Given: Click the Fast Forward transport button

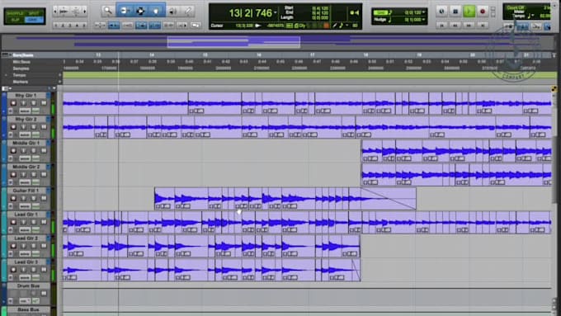Looking at the screenshot, I should [469, 26].
